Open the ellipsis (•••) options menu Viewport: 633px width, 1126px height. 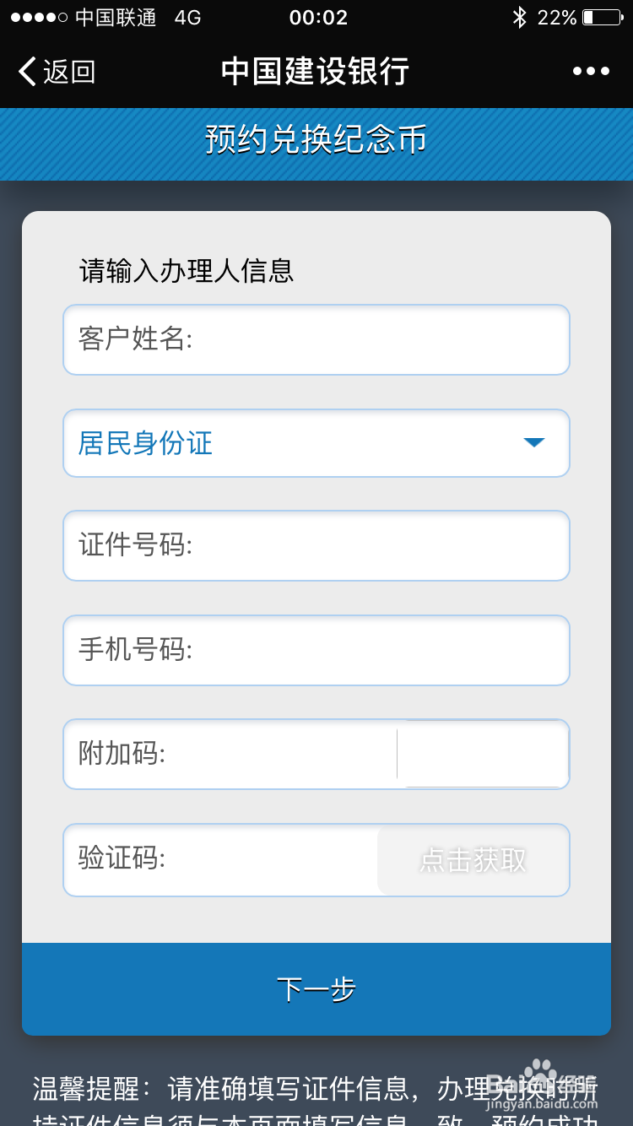pyautogui.click(x=591, y=72)
